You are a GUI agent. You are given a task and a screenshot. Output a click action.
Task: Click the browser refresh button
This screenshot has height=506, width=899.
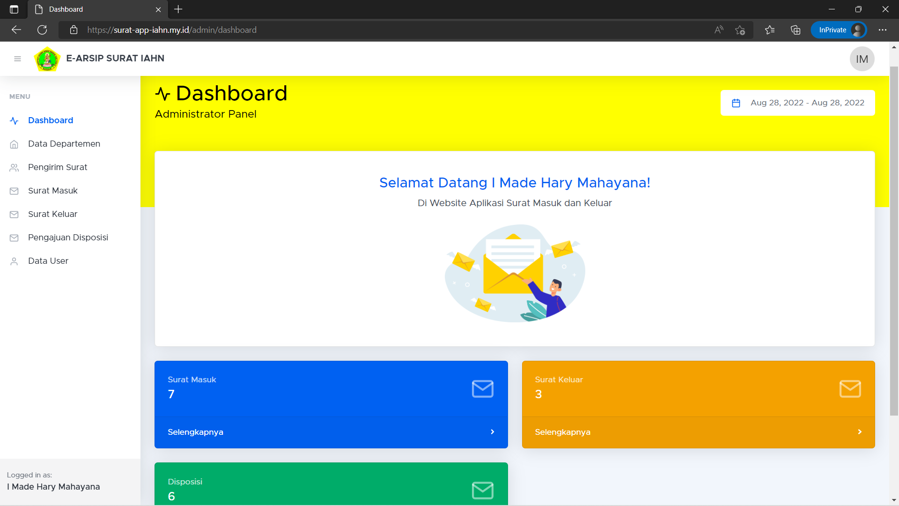click(x=42, y=30)
